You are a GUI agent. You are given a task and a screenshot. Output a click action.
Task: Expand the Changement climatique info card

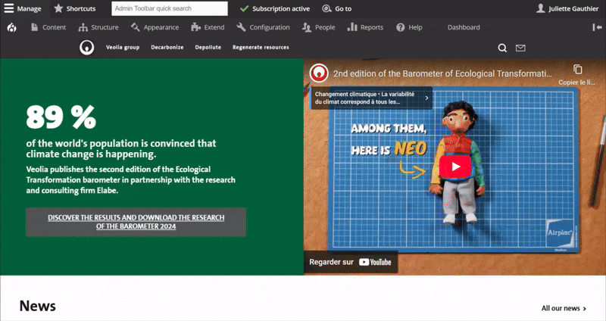[x=371, y=98]
